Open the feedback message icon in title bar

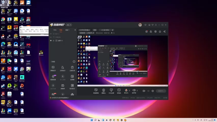145,25
